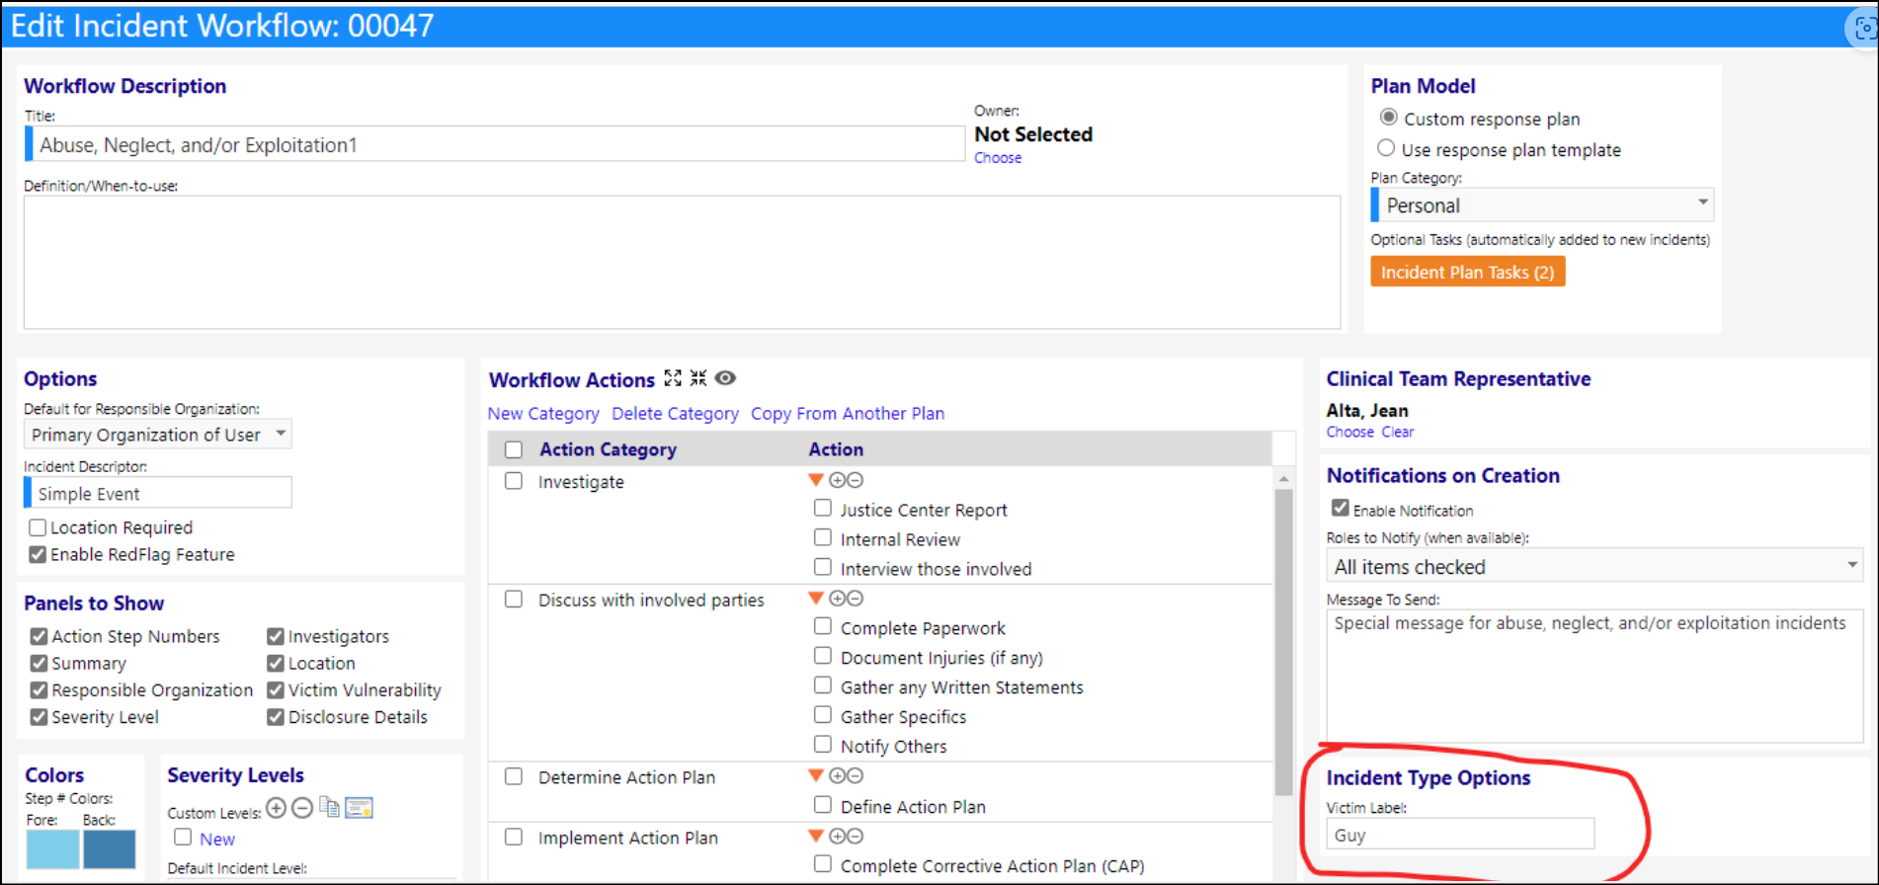Check the Justice Center Report action
Viewport: 1879px width, 885px height.
pos(822,508)
